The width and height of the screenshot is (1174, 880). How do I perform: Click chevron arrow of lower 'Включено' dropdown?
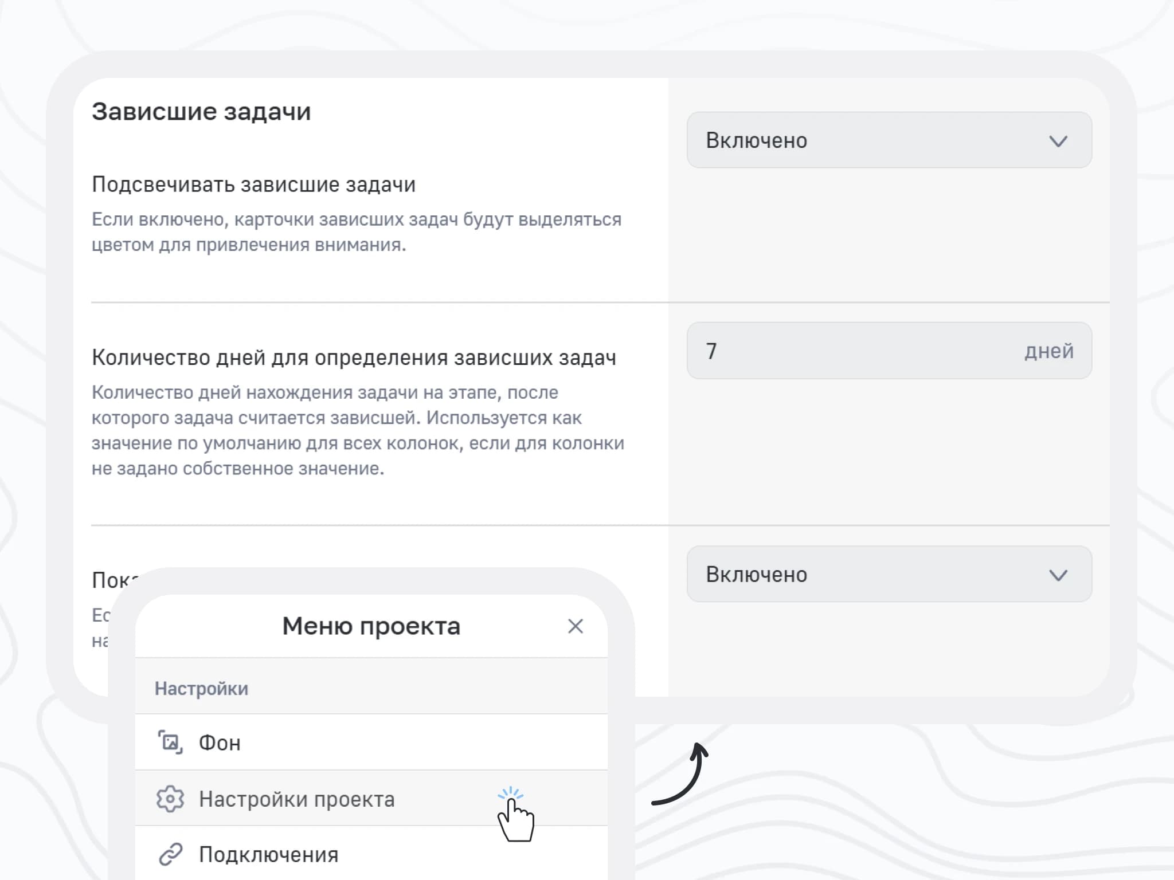point(1058,575)
